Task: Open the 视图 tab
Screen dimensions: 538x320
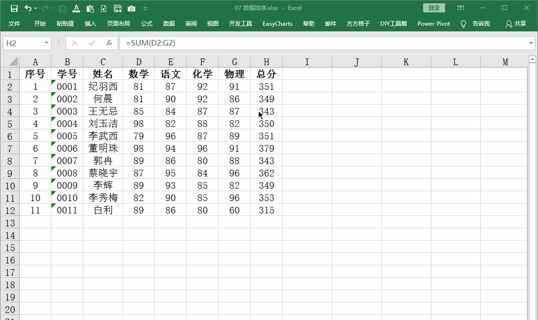Action: point(213,24)
